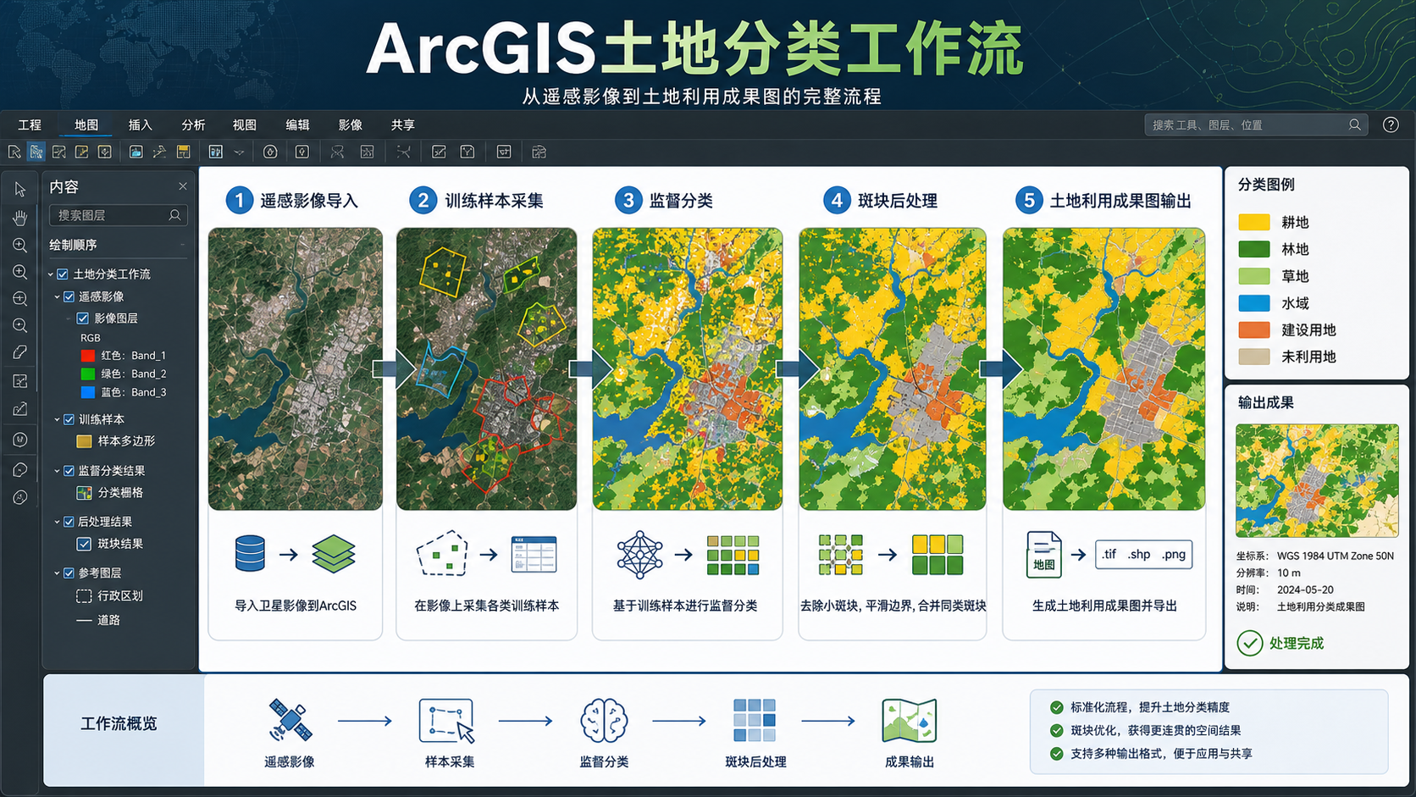Click the 斑块后处理 grid icon in overview
The width and height of the screenshot is (1416, 797).
[x=755, y=721]
